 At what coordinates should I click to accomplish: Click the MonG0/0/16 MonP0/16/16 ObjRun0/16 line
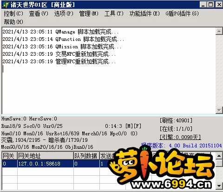click(47, 147)
